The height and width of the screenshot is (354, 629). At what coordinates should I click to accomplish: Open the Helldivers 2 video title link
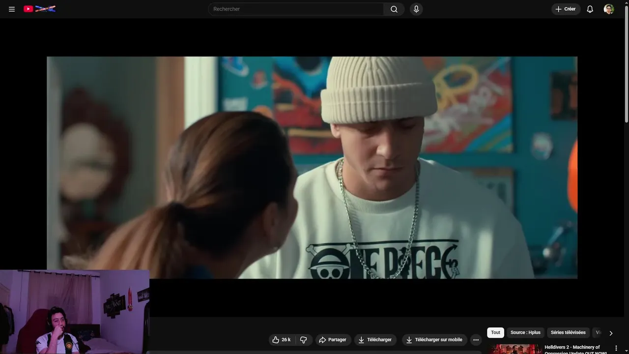(575, 350)
